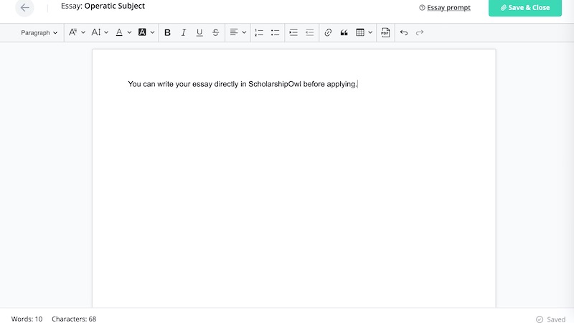Undo the last edit
Screen dimensions: 574x323
(x=403, y=32)
